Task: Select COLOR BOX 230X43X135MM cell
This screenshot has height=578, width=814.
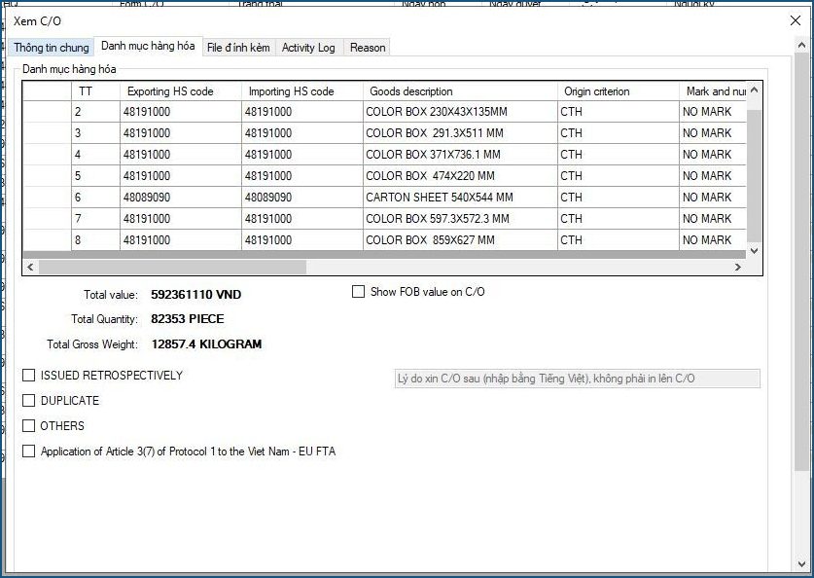Action: (x=460, y=112)
